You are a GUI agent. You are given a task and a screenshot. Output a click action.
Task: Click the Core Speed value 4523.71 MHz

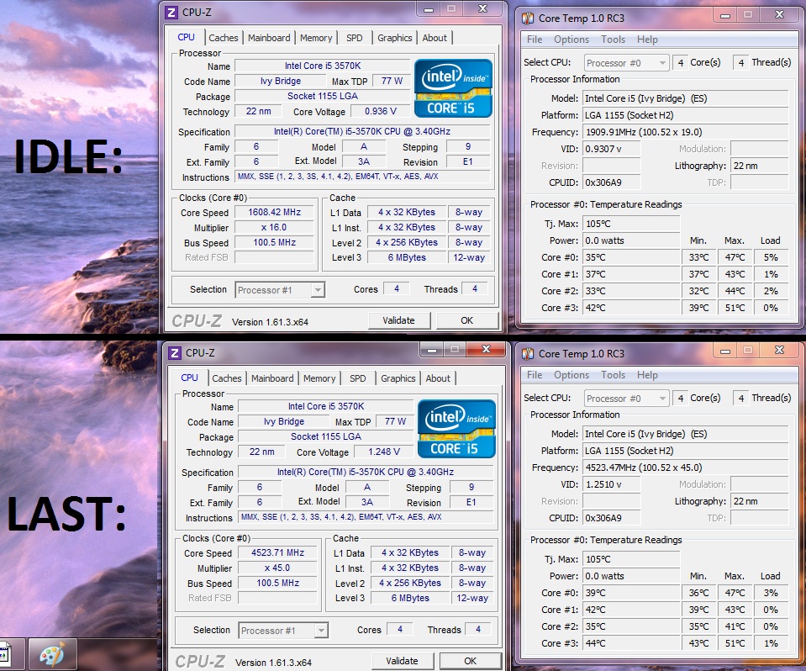click(x=278, y=552)
